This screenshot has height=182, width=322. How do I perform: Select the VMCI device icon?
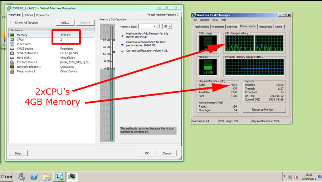click(12, 49)
